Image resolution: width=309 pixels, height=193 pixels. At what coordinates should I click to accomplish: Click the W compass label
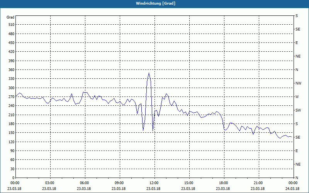coord(297,97)
